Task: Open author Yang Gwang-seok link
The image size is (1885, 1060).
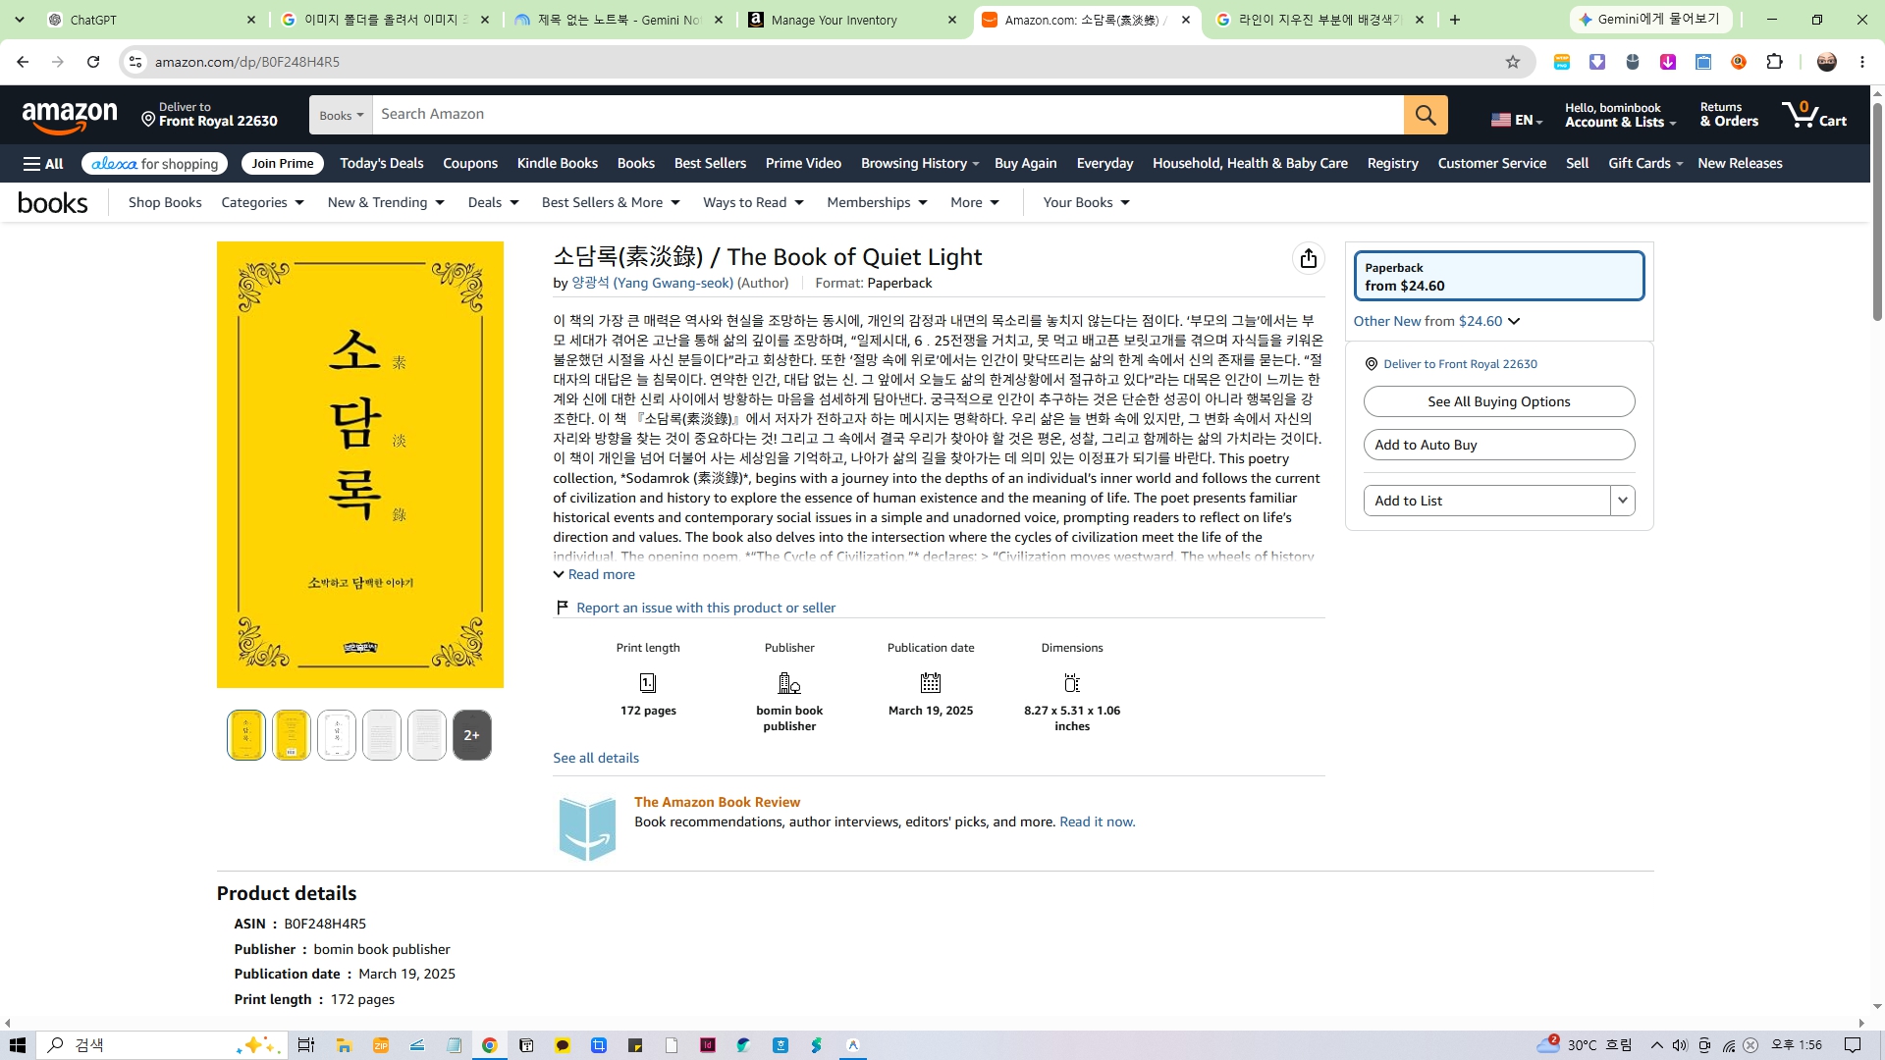Action: point(653,283)
